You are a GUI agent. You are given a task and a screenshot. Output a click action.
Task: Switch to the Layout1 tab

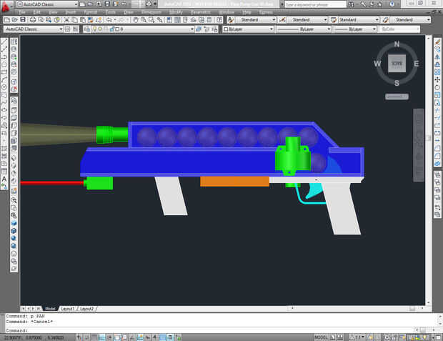pos(68,309)
